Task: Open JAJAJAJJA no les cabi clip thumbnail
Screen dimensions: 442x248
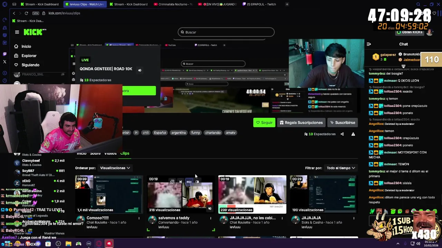Action: click(252, 194)
